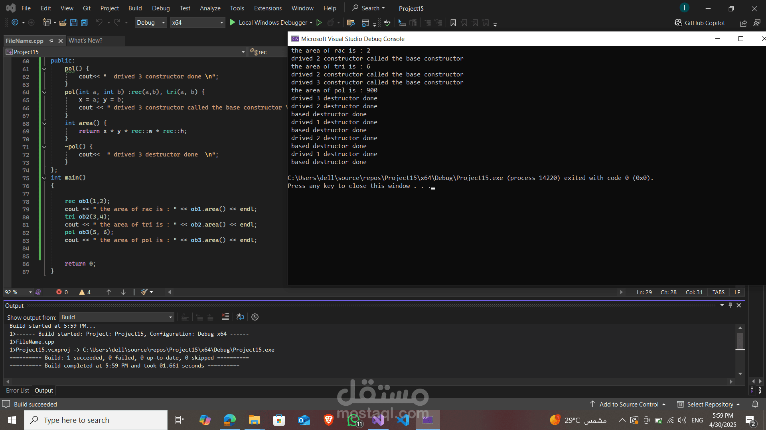766x430 pixels.
Task: Click Add to Source Control
Action: pyautogui.click(x=628, y=405)
